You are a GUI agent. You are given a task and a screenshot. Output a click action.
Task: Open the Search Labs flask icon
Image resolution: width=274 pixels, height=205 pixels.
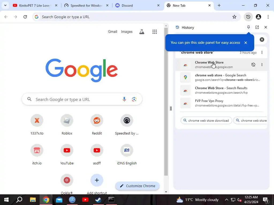click(x=142, y=31)
